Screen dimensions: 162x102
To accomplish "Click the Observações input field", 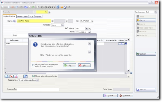I will (x=38, y=90).
